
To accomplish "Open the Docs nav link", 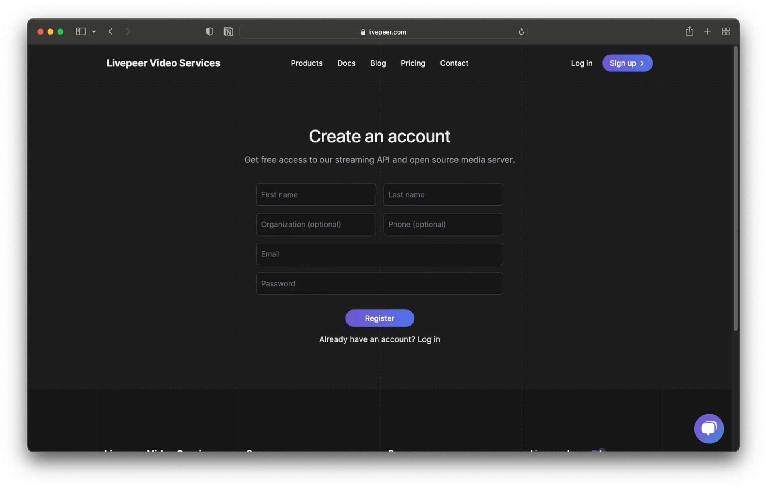I will click(346, 63).
